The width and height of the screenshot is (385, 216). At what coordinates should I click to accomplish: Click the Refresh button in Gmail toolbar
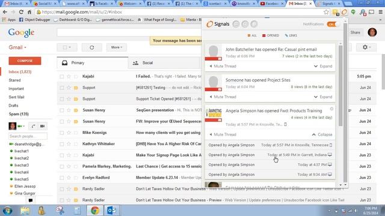pyautogui.click(x=92, y=47)
